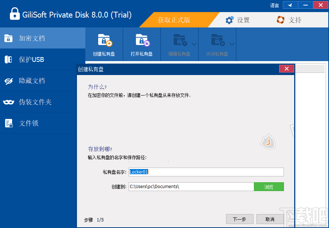329x228 pixels.
Task: Open the 打开私有盘 tool
Action: point(141,40)
